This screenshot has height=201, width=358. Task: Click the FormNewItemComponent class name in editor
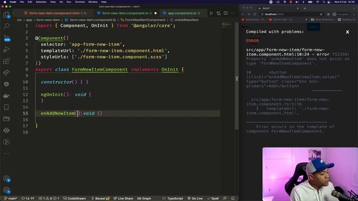coord(100,69)
